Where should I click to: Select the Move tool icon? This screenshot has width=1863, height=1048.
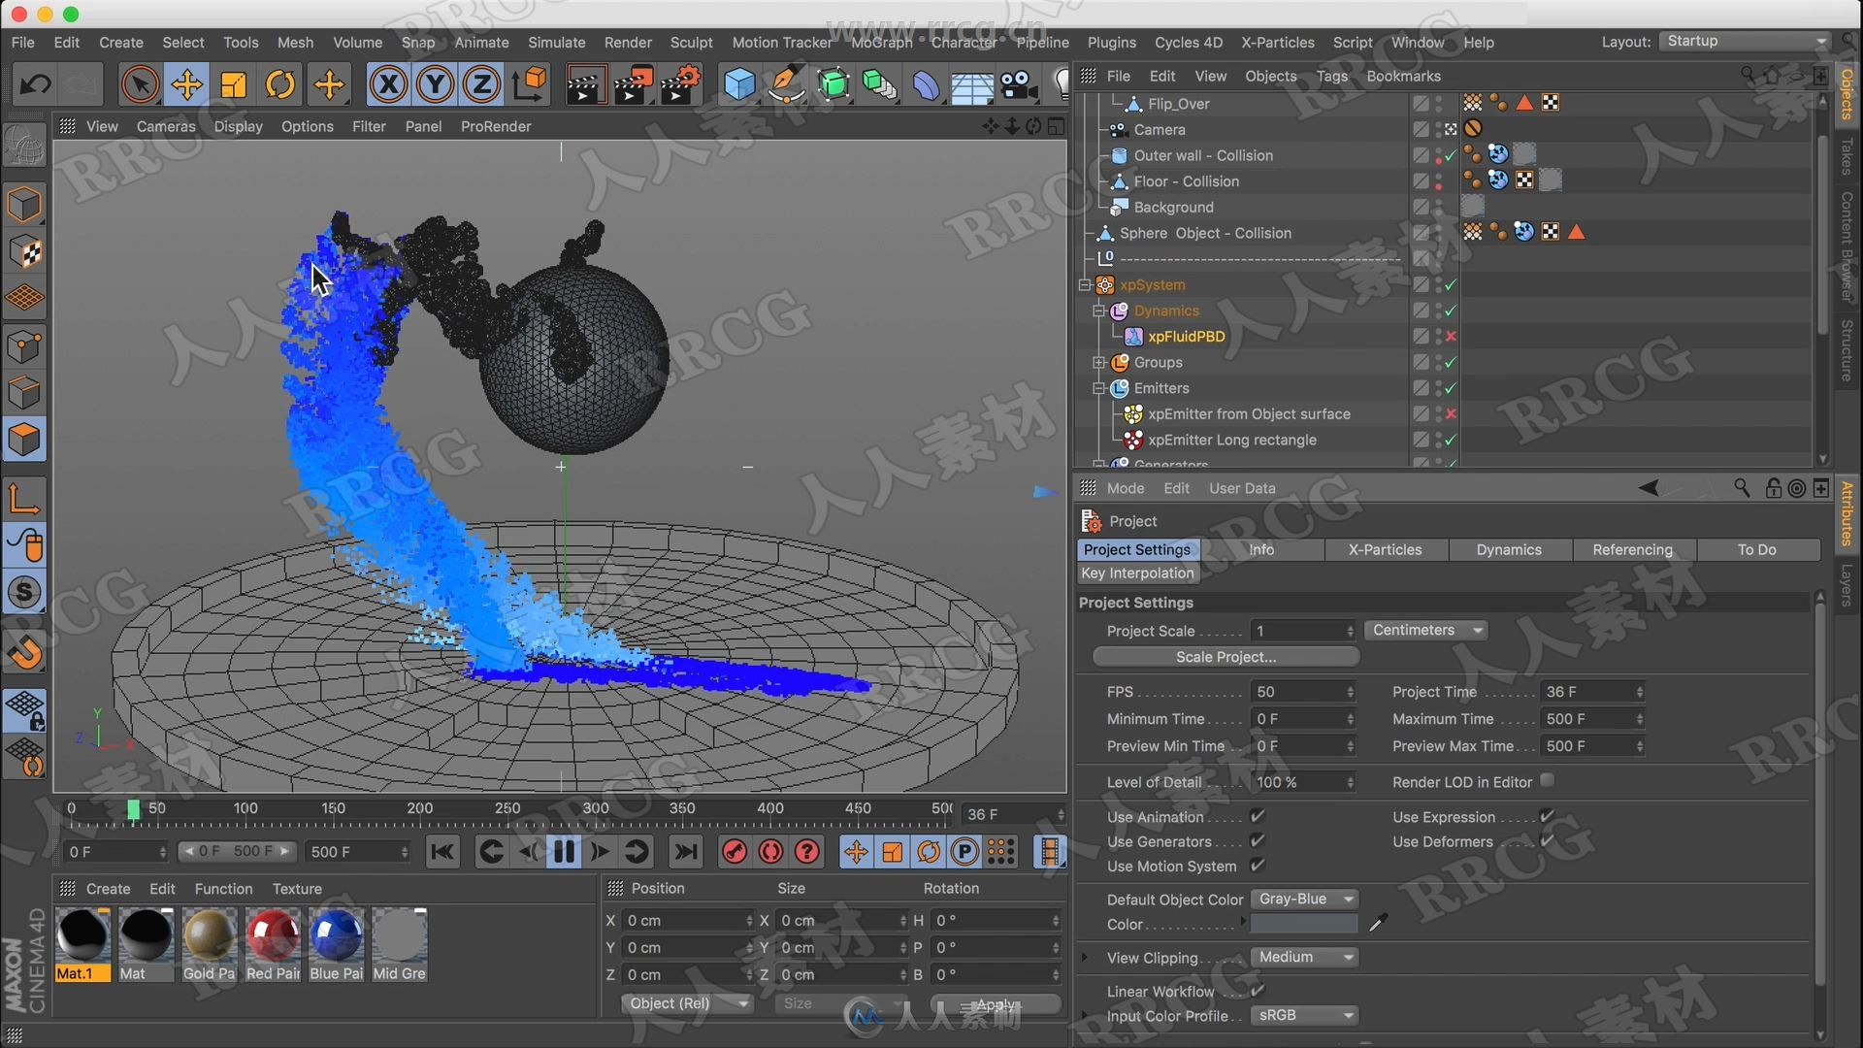185,84
